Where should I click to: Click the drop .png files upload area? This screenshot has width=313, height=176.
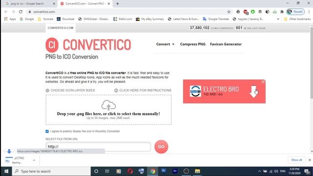109,110
